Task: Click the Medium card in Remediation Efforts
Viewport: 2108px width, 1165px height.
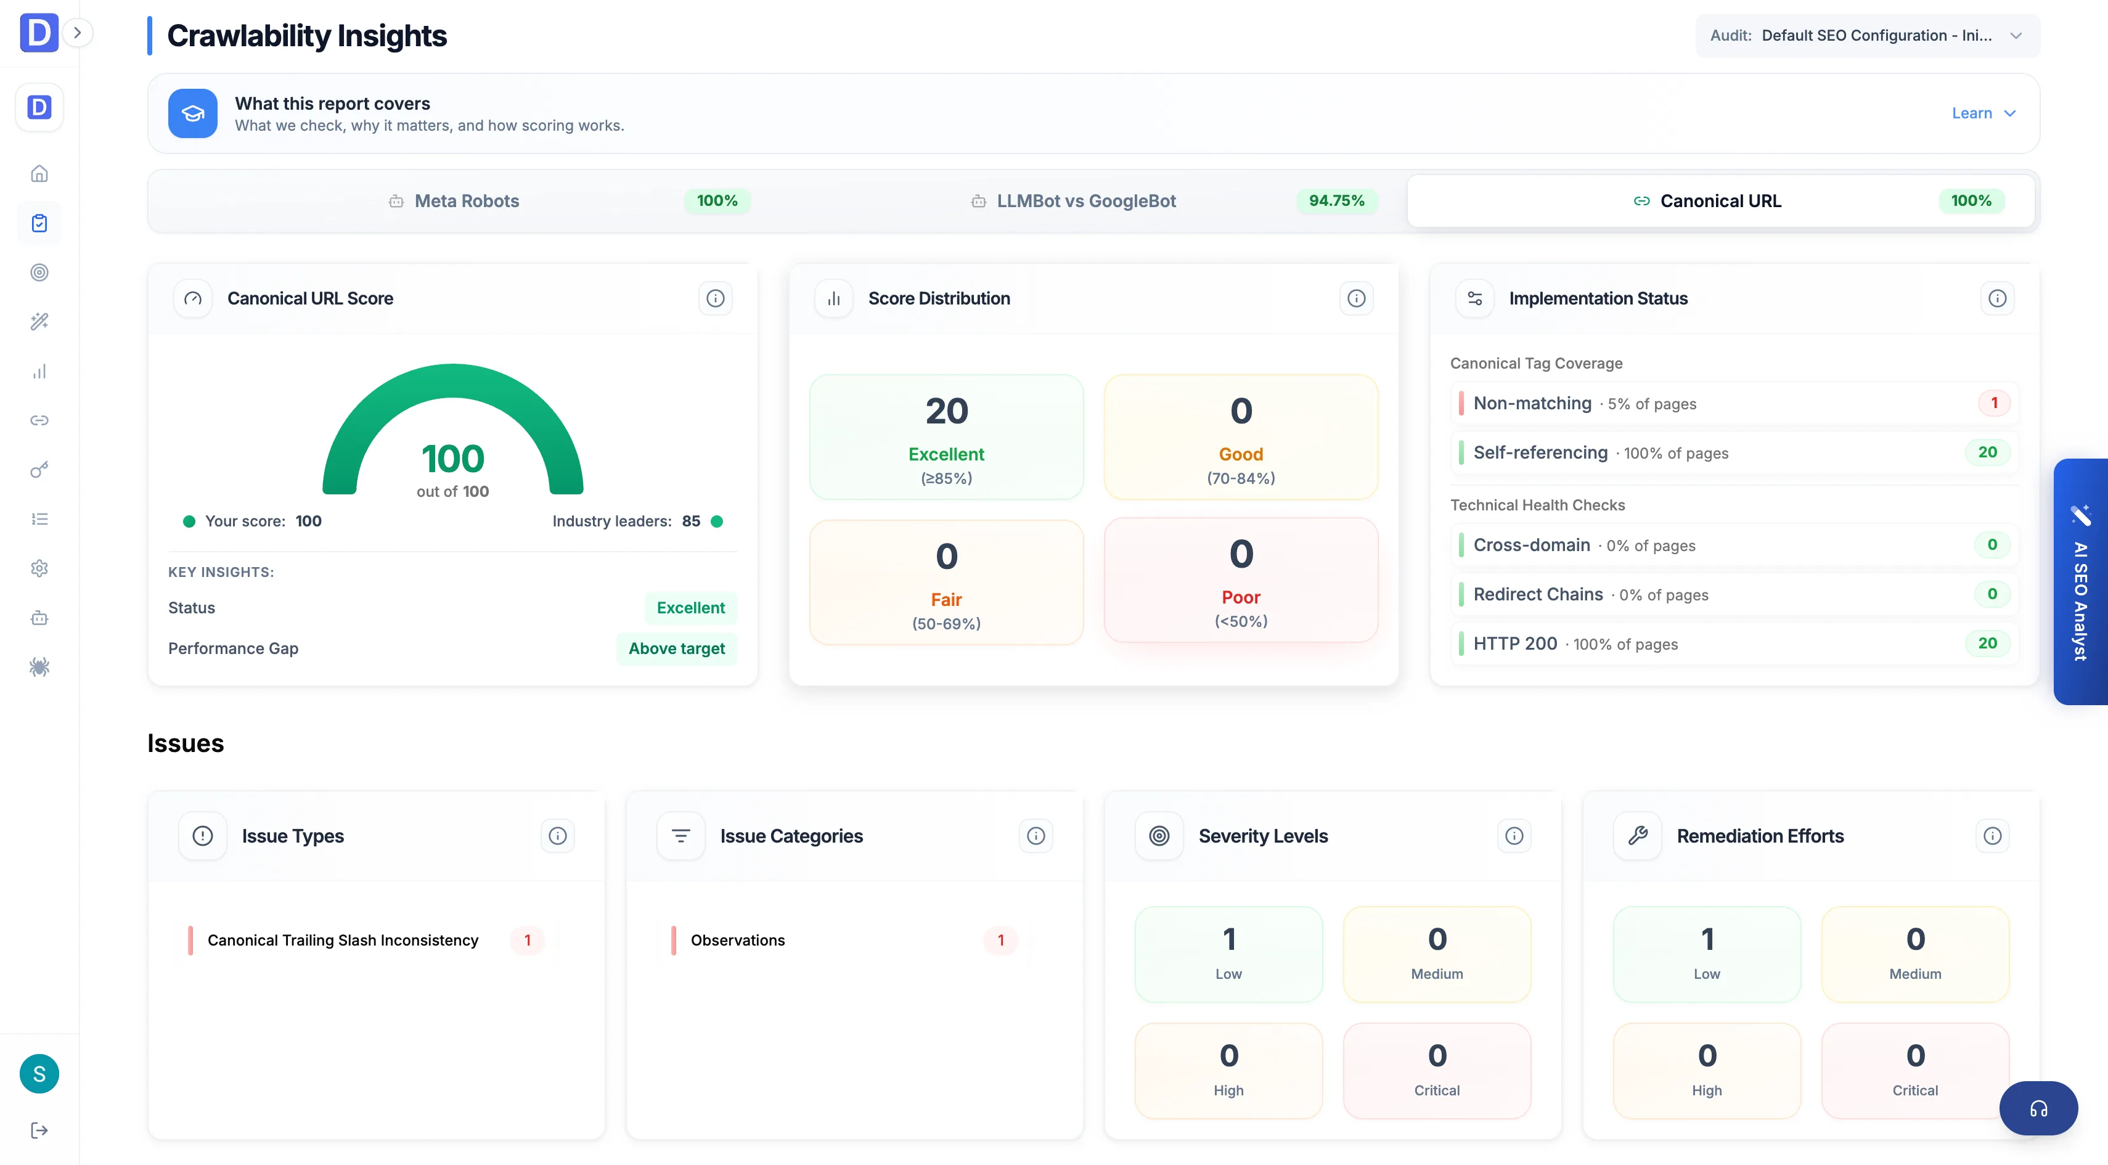Action: pos(1915,954)
